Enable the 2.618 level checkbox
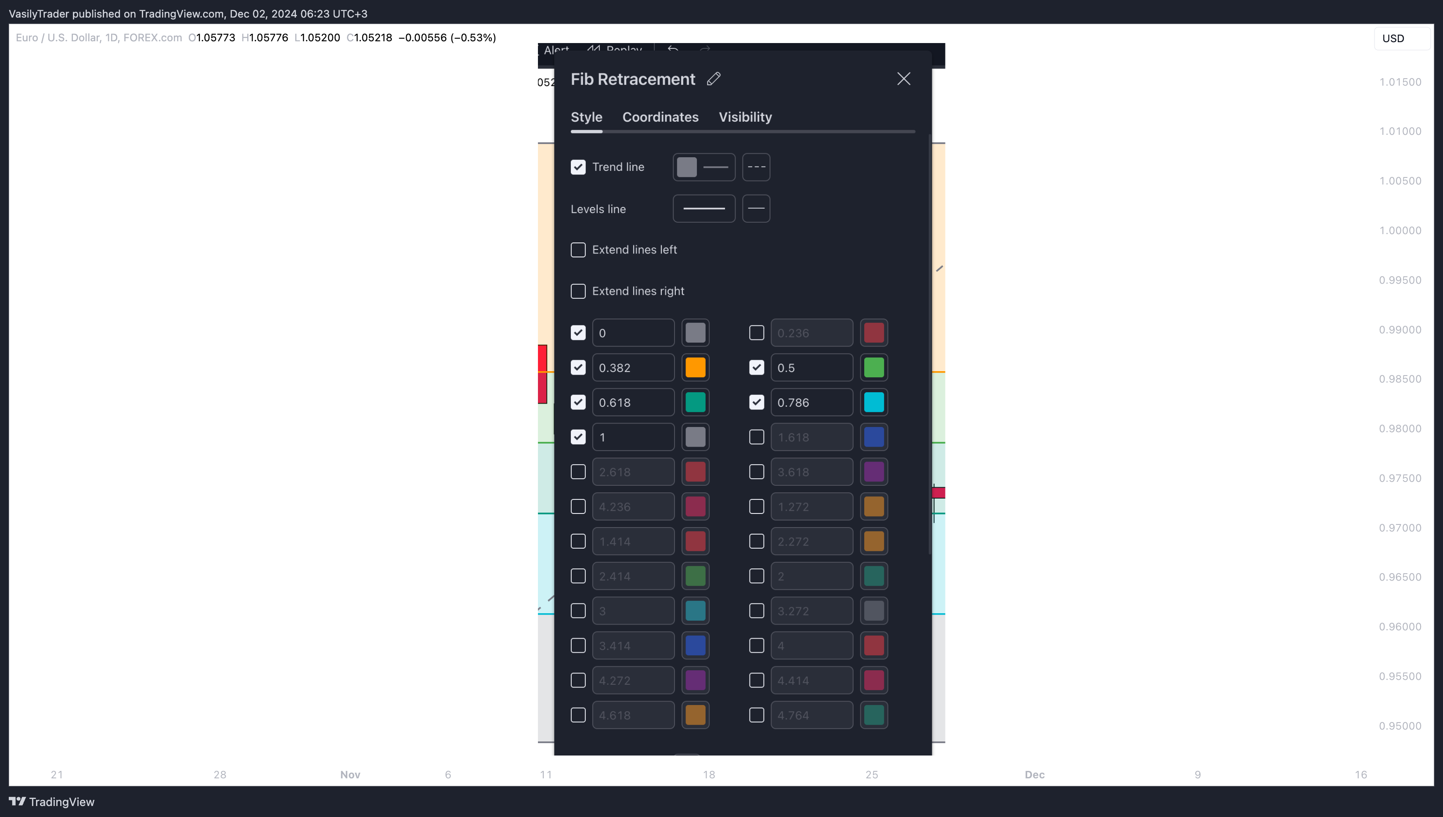 point(577,472)
